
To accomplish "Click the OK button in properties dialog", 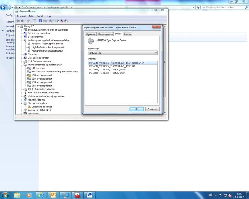I will click(137, 109).
